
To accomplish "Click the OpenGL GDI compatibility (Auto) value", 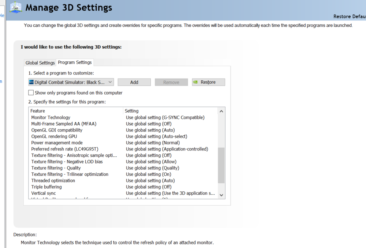I will (150, 130).
